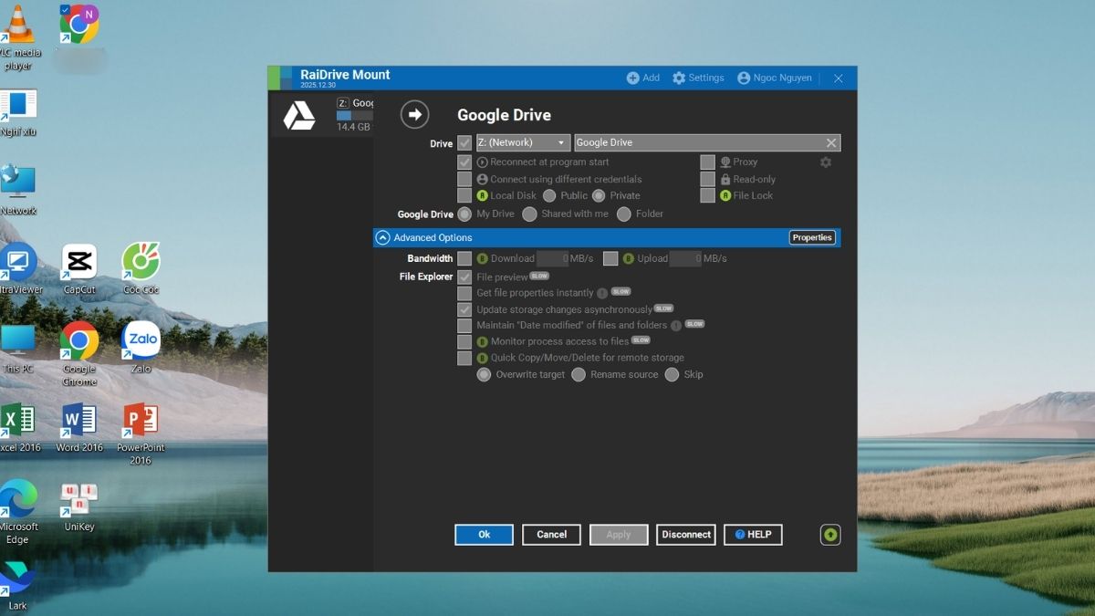Enable Quick Copy/Move/Delete checkbox
This screenshot has height=616, width=1095.
pos(464,358)
